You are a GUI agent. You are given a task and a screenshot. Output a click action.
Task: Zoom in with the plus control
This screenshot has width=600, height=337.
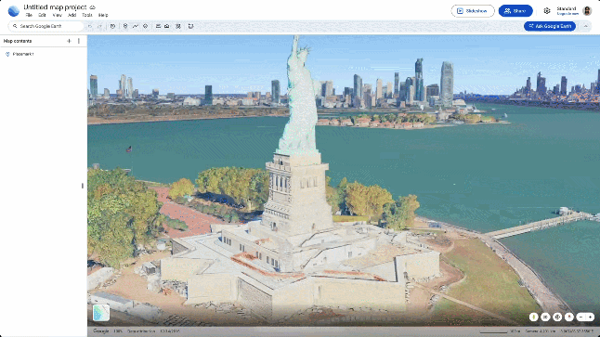(590, 317)
